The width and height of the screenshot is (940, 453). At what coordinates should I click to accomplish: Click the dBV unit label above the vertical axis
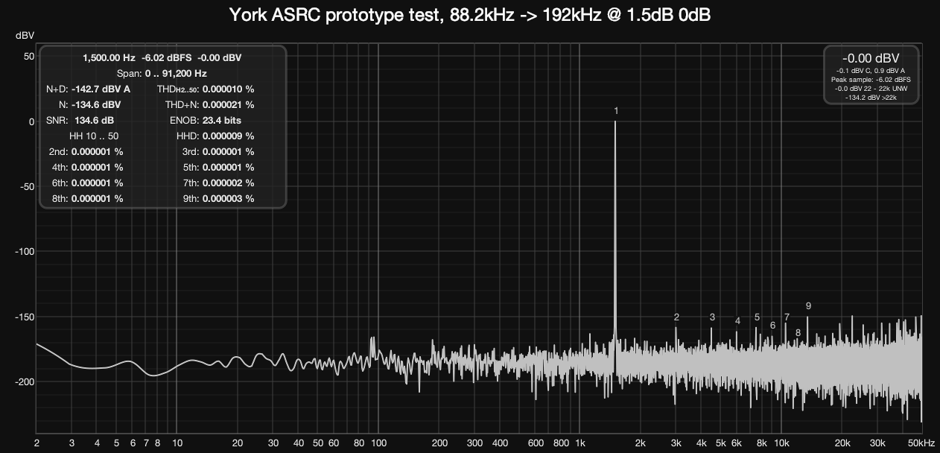tap(24, 36)
